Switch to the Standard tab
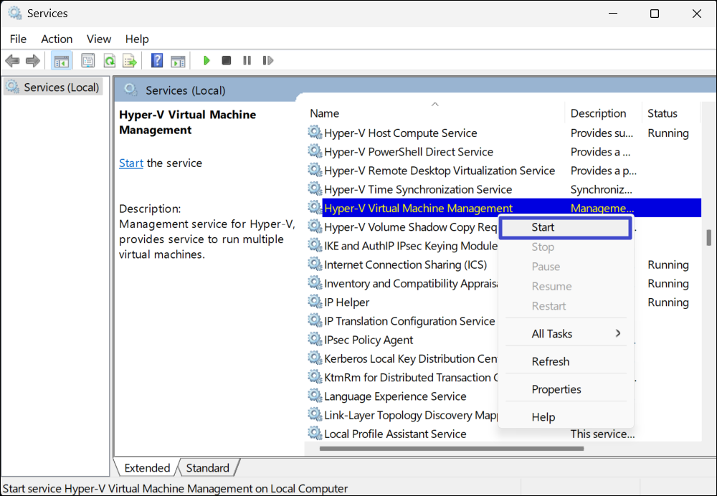This screenshot has height=496, width=717. tap(207, 468)
